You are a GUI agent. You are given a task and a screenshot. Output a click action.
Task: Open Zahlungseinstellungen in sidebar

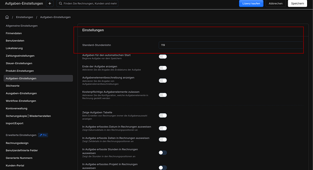20,56
